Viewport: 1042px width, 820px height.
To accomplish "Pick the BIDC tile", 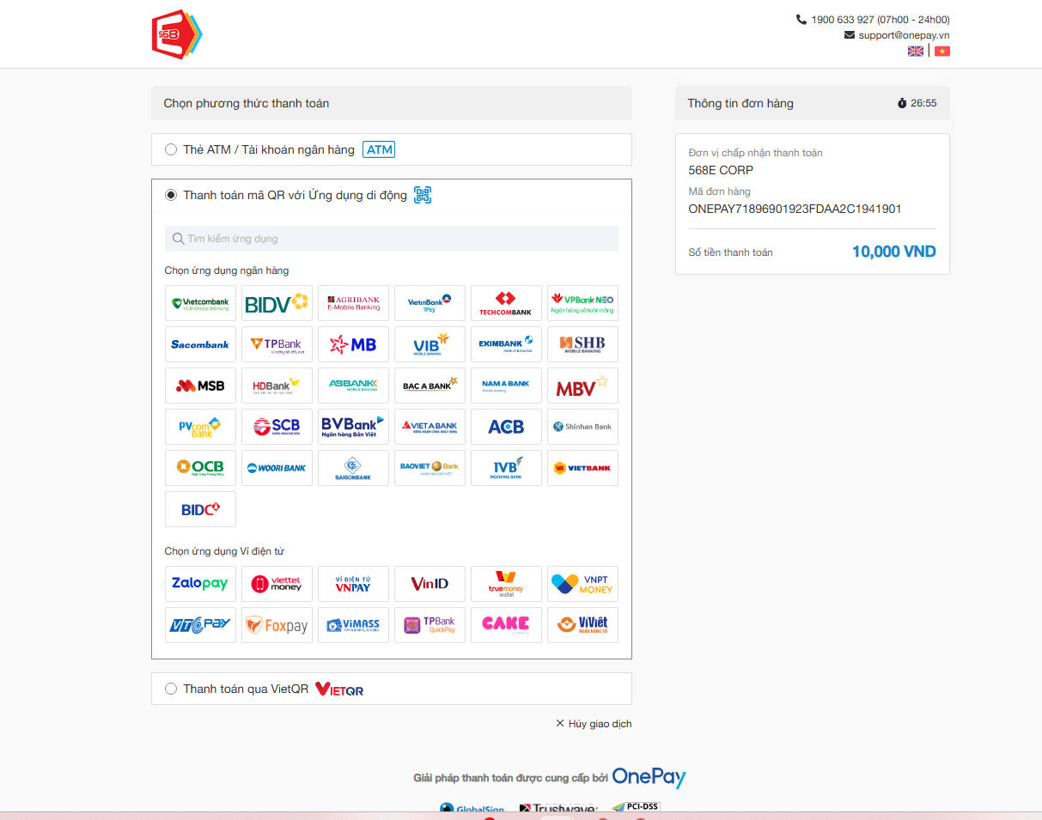I will click(x=200, y=509).
